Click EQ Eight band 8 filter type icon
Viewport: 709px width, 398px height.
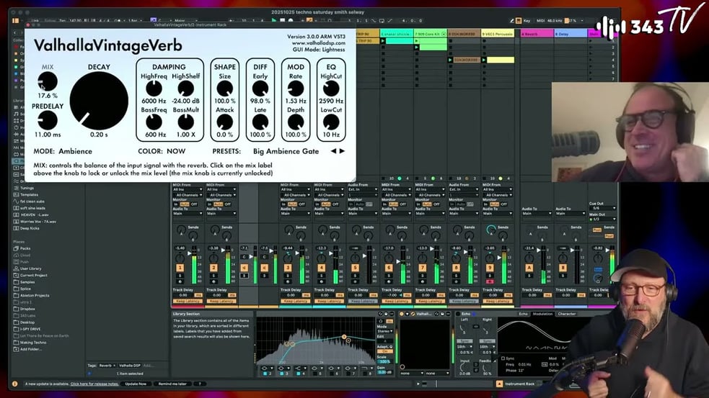pos(365,368)
